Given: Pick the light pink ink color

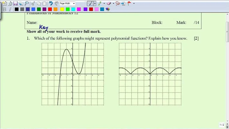Looking at the screenshot, I should (x=97, y=9).
